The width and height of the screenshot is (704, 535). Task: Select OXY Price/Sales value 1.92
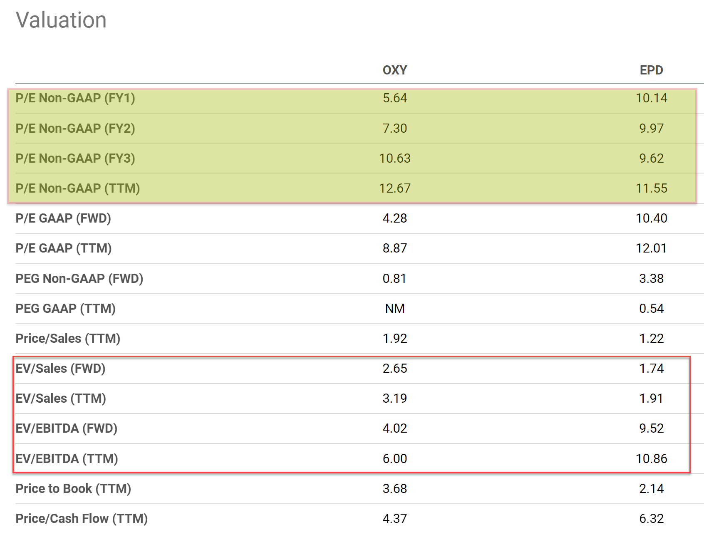pos(395,338)
